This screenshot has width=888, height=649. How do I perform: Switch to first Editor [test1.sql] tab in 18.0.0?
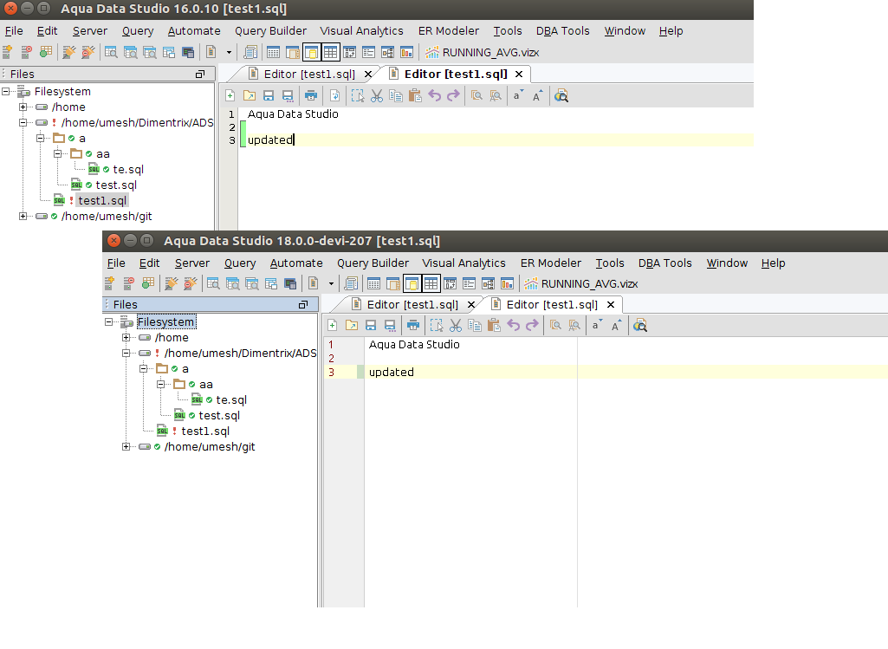pos(412,305)
